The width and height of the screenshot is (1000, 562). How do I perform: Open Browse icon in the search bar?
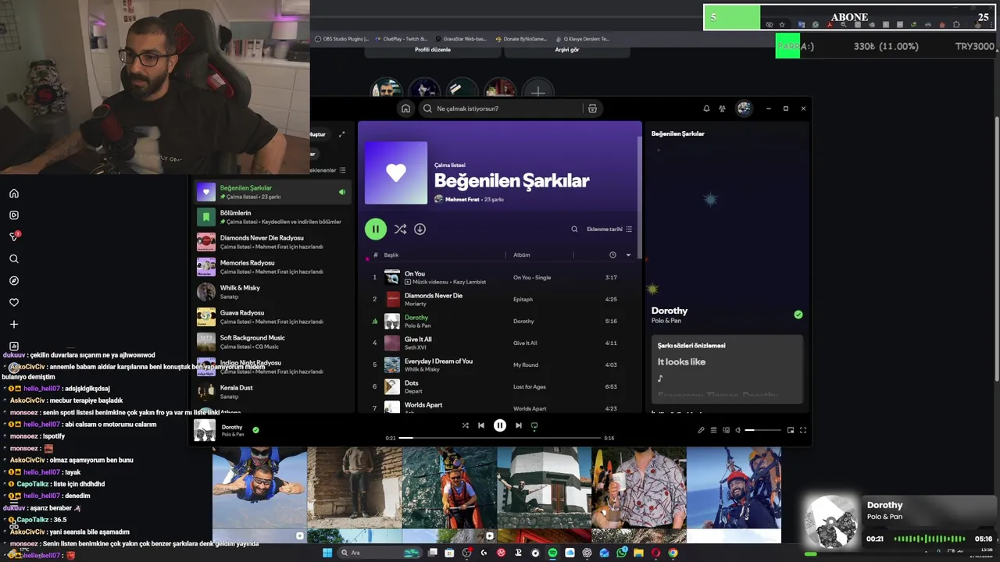[x=592, y=108]
